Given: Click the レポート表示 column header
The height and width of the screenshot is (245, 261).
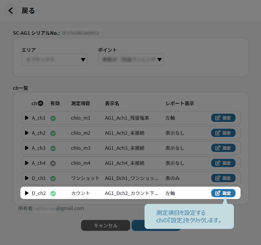Looking at the screenshot, I should (180, 103).
